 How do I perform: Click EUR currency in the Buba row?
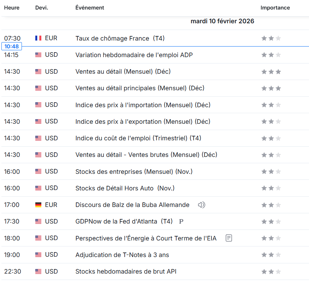coord(51,205)
